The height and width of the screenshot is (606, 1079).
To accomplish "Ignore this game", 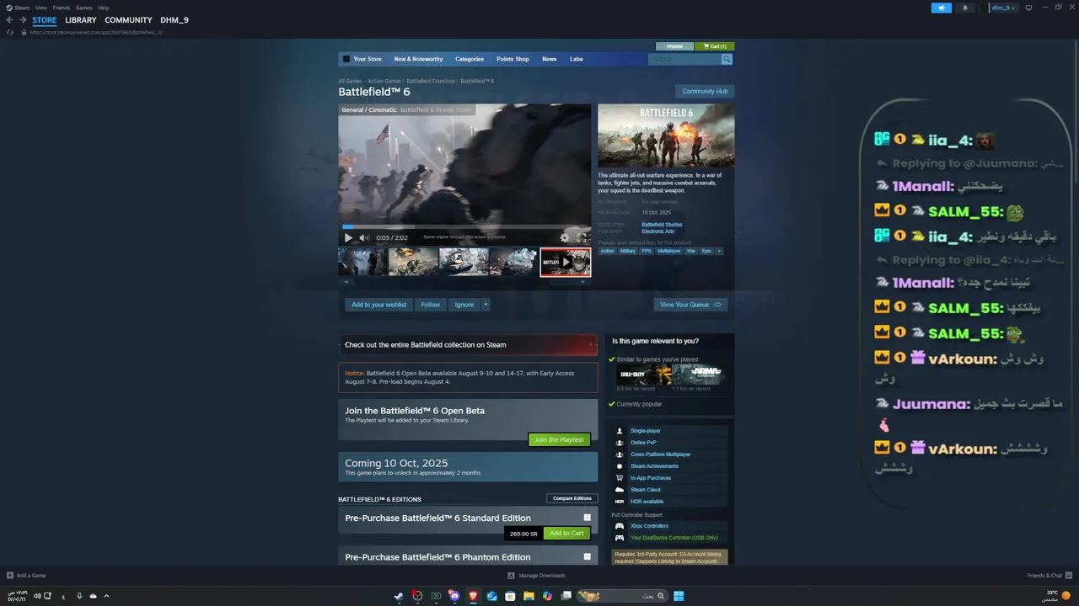I will point(464,305).
